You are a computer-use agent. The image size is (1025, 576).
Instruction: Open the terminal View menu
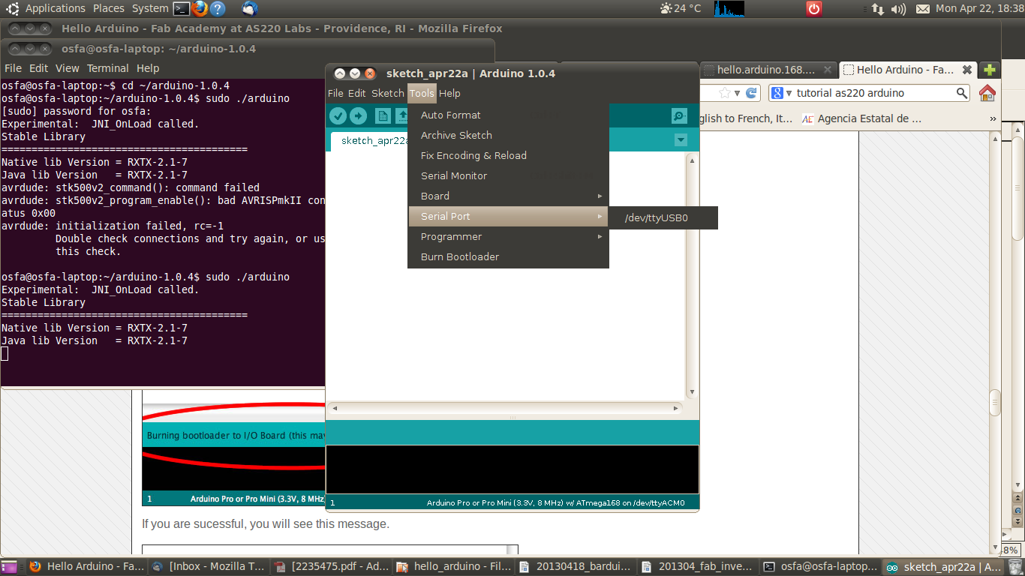click(67, 68)
